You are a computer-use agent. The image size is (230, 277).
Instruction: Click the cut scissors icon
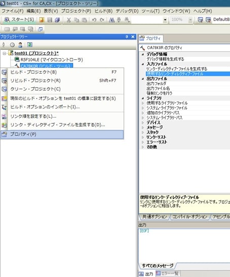click(68, 20)
